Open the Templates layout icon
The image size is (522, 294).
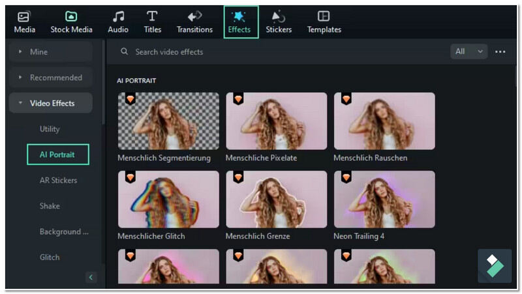324,16
